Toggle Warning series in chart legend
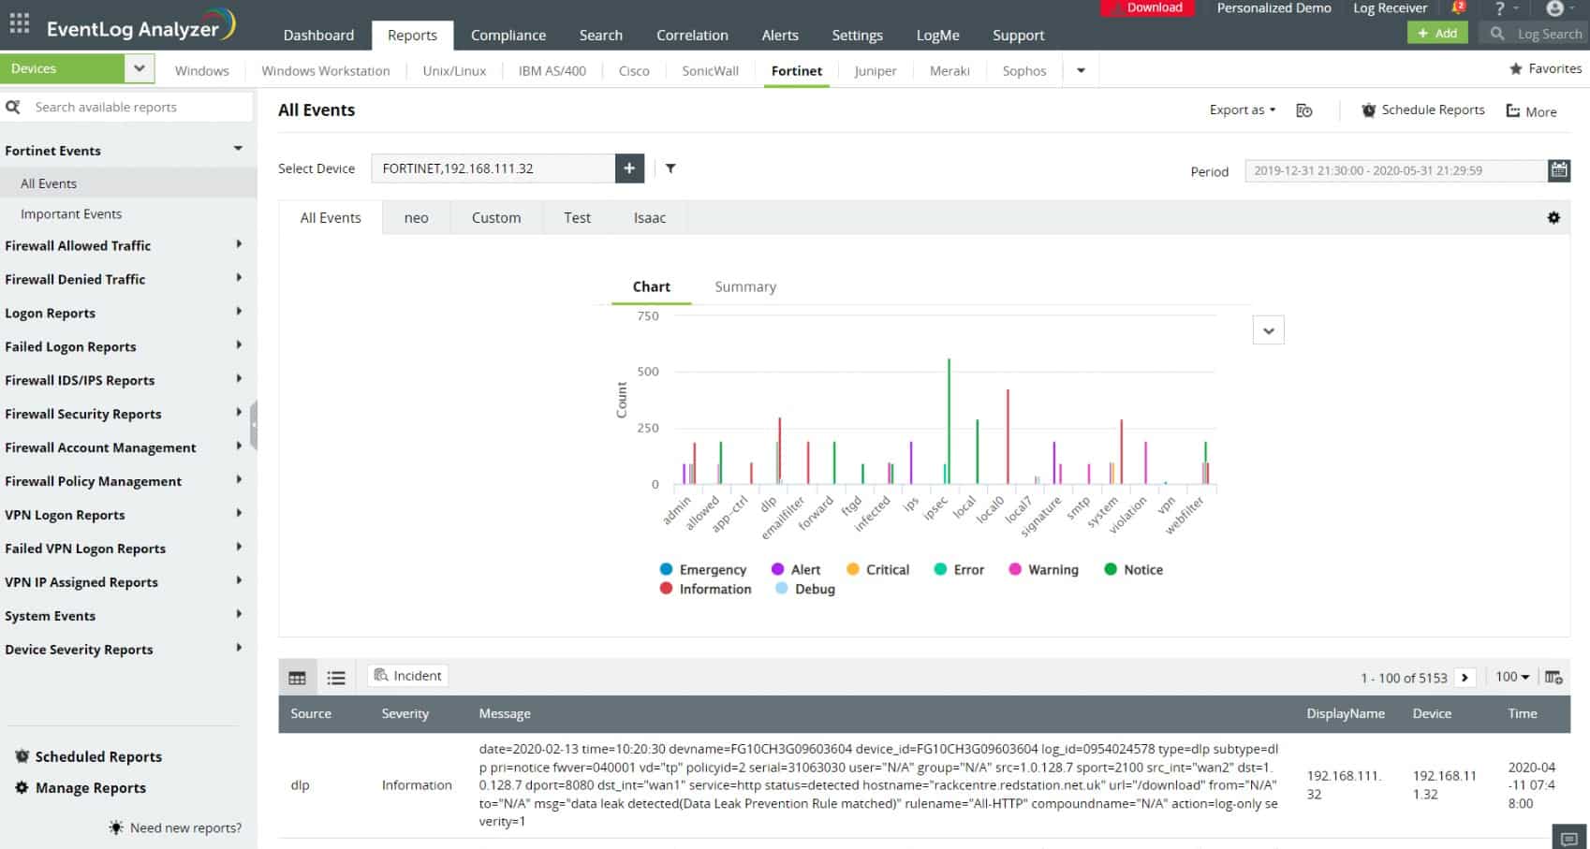1590x849 pixels. click(1043, 569)
